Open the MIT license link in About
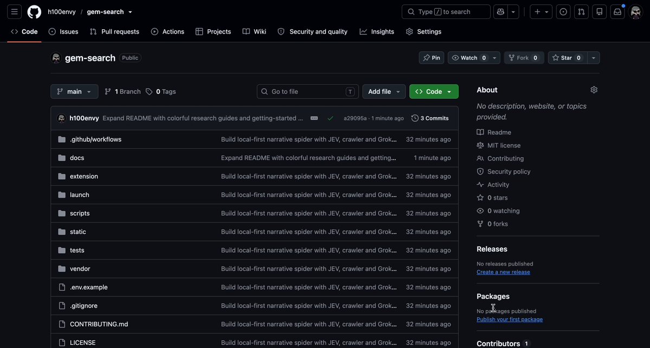 (x=504, y=146)
